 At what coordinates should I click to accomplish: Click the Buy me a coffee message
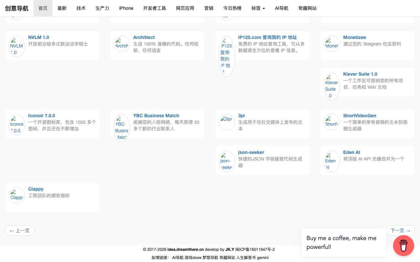pyautogui.click(x=344, y=243)
